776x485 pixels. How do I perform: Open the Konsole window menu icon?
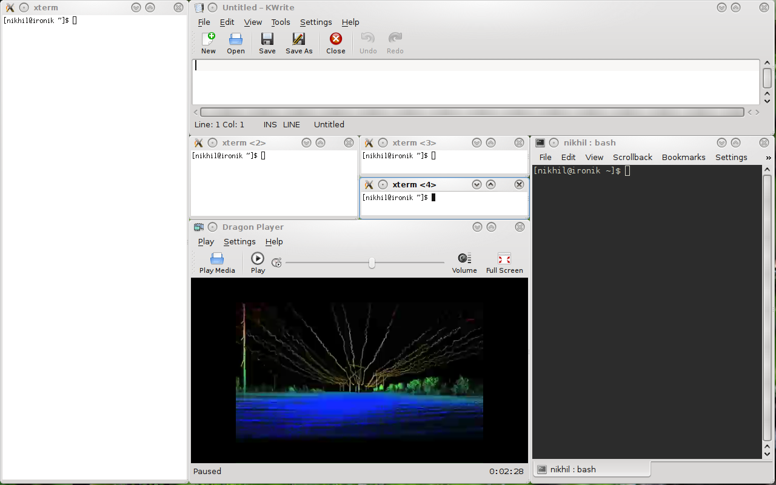540,143
